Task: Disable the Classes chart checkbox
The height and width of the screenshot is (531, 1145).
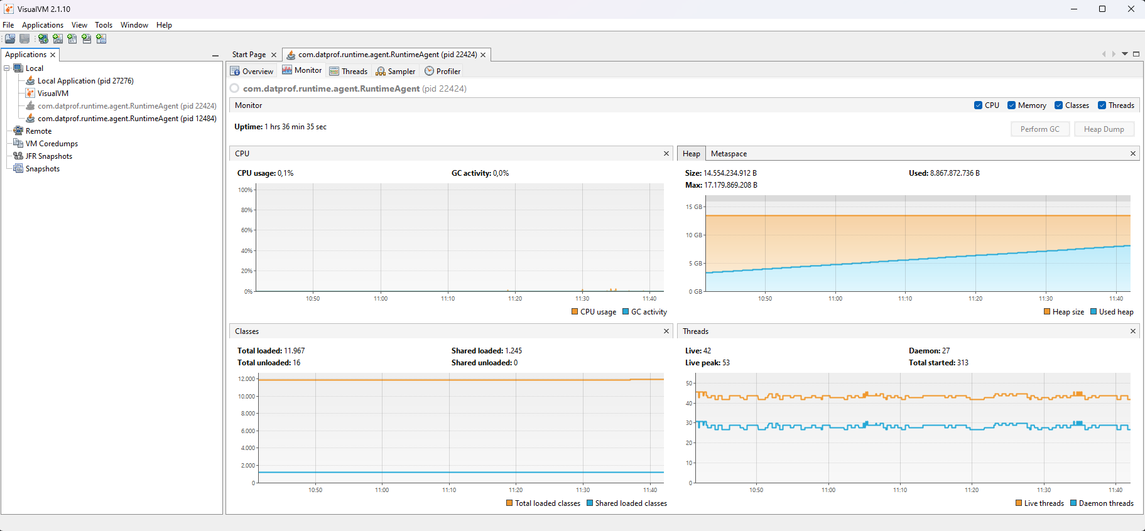Action: [1058, 105]
